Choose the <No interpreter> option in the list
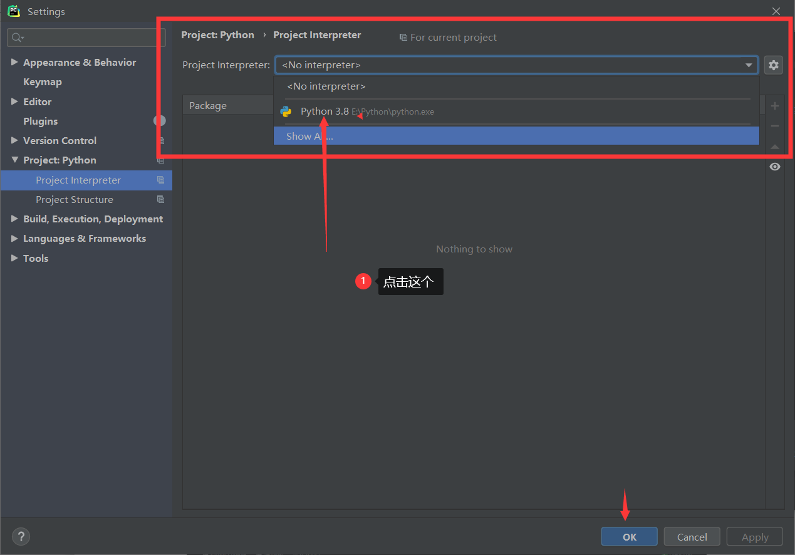Viewport: 795px width, 555px height. point(326,86)
